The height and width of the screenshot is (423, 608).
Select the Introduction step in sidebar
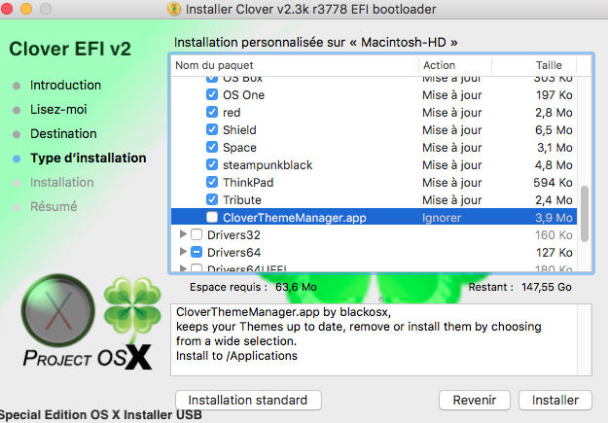65,85
